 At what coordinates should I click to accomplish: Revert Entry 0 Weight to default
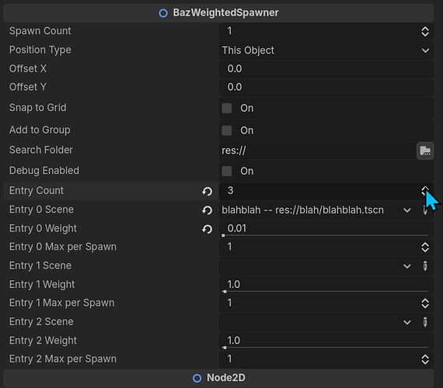pos(207,229)
